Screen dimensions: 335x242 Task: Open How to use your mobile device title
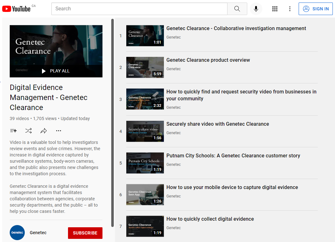(232, 187)
